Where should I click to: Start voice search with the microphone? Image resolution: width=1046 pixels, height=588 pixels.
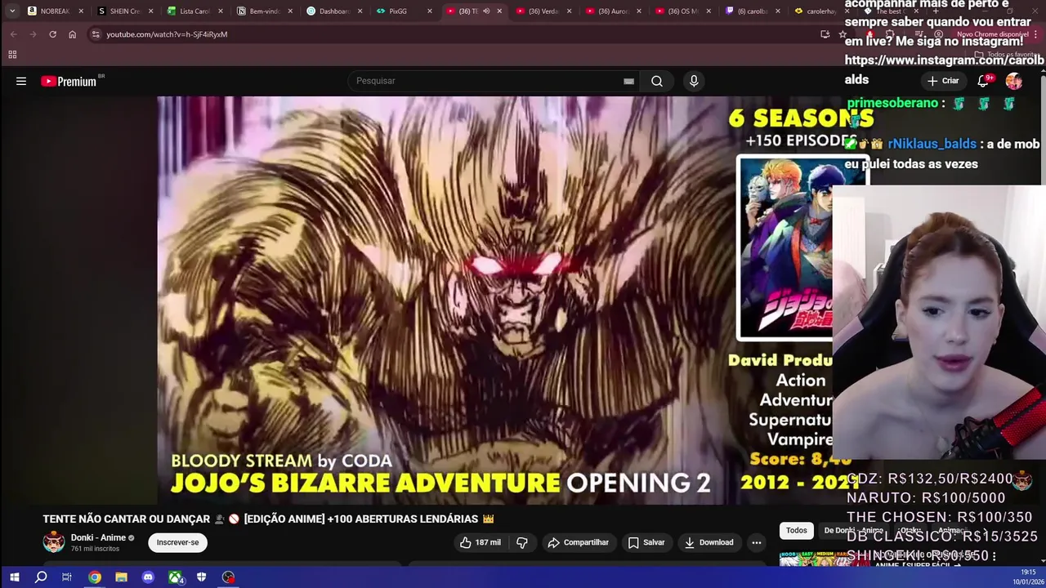(x=694, y=81)
